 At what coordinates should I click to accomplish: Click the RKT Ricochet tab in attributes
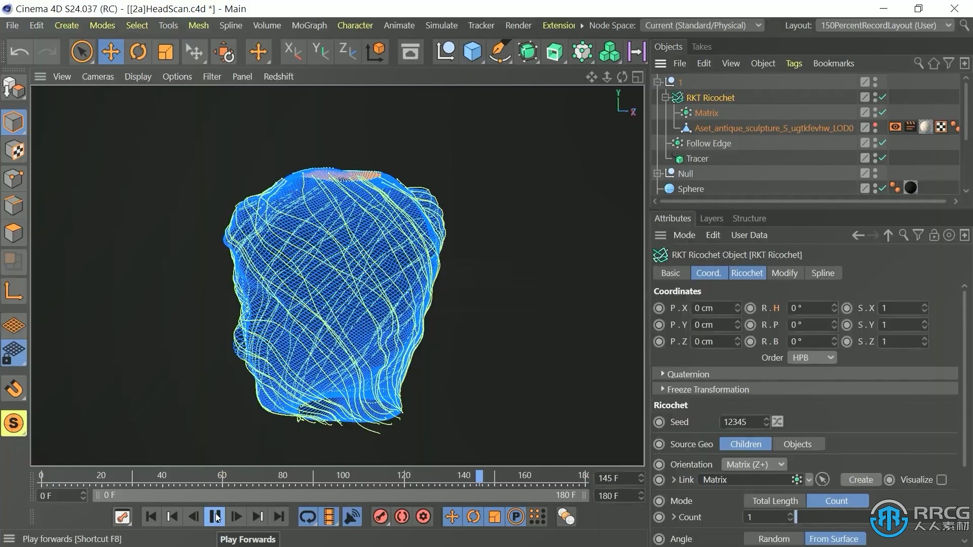point(746,272)
